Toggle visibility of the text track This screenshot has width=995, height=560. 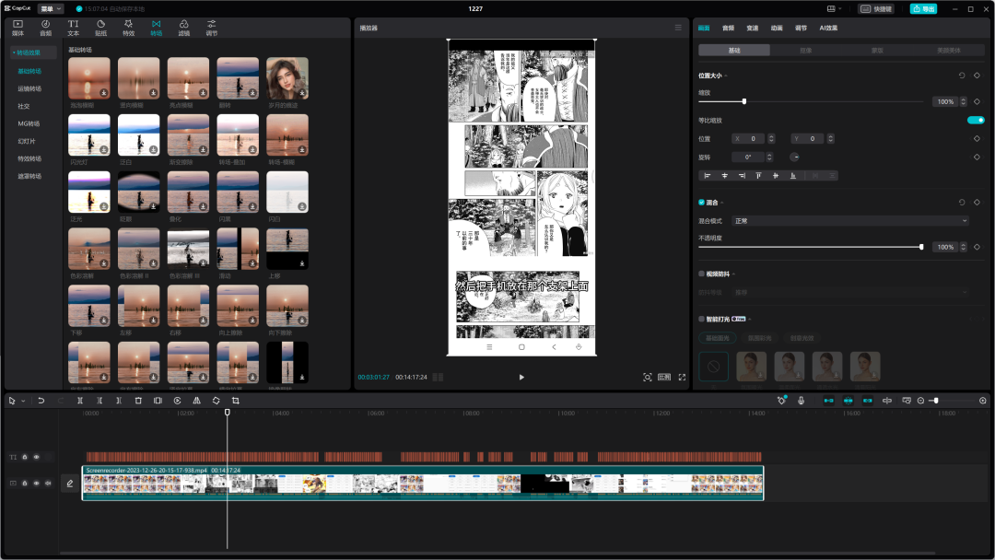point(36,457)
